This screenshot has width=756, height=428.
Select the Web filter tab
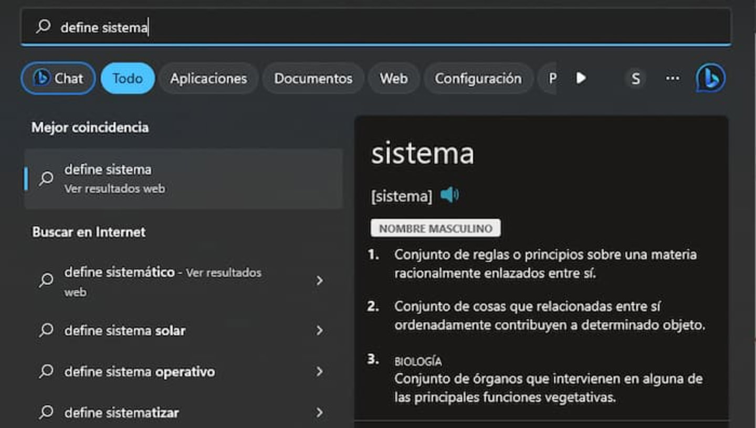pos(394,79)
